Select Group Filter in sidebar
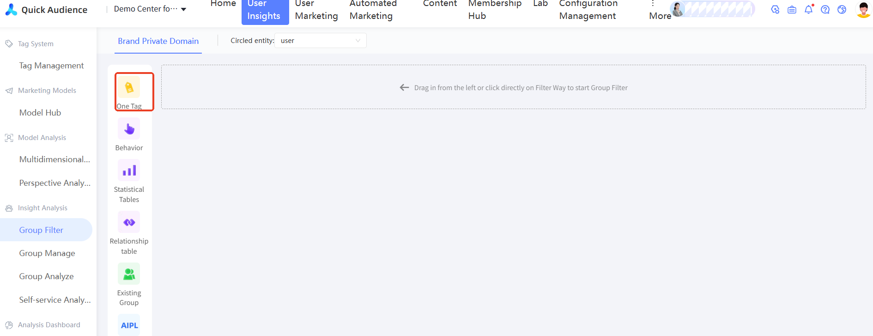Image resolution: width=873 pixels, height=336 pixels. (46, 230)
